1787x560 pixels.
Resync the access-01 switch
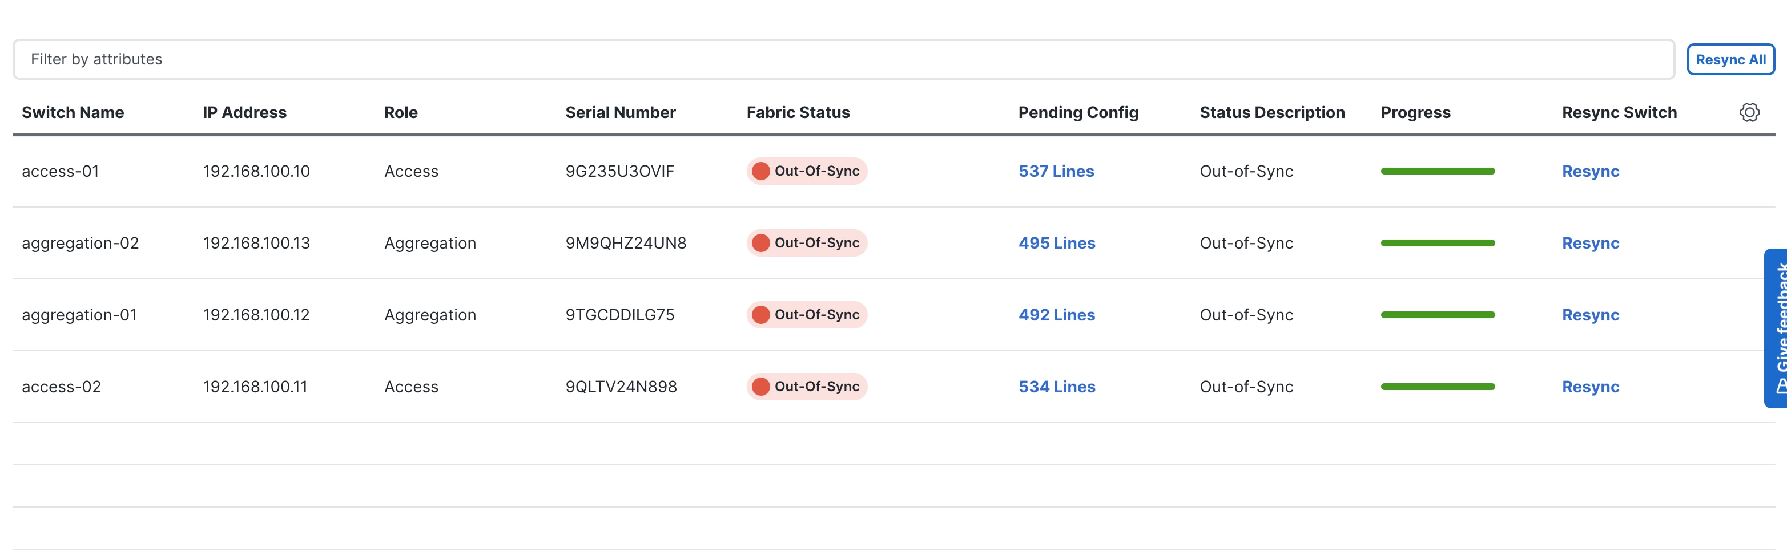pyautogui.click(x=1590, y=171)
